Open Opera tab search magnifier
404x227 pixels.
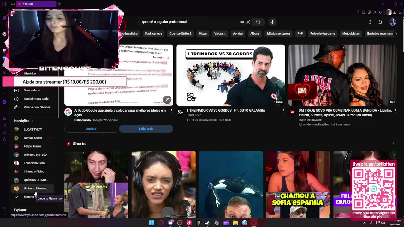point(383,4)
